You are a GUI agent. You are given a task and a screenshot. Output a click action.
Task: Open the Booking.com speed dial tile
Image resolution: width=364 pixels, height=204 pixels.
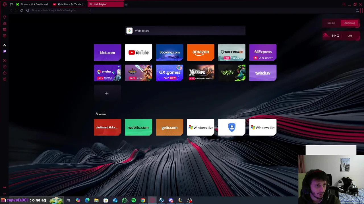169,52
